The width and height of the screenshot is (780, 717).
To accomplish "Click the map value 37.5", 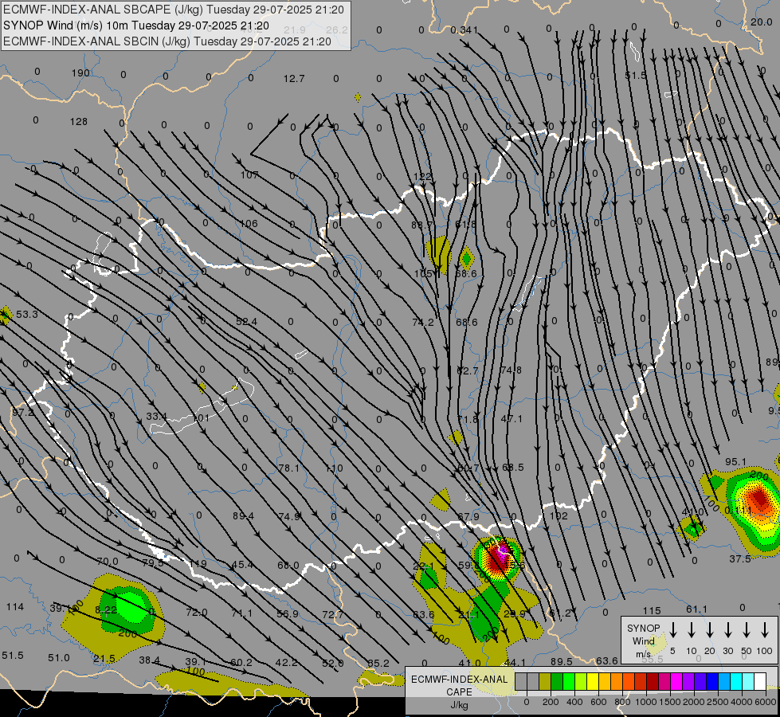I will coord(740,559).
